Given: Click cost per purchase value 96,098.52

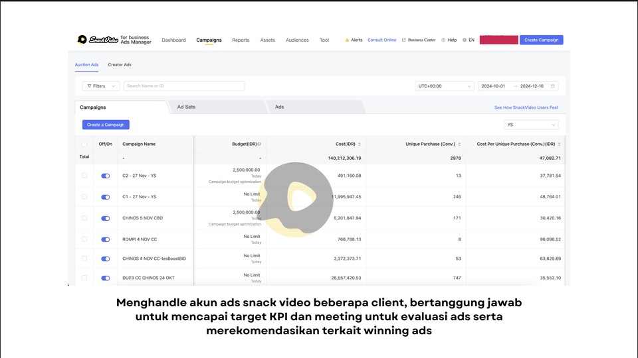Looking at the screenshot, I should 550,239.
